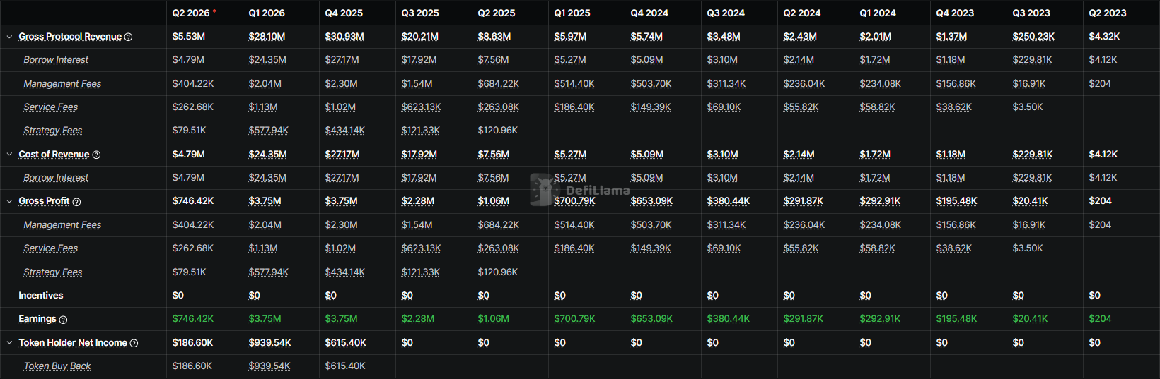Open Borrow Interest under Gross Protocol Revenue

point(56,60)
